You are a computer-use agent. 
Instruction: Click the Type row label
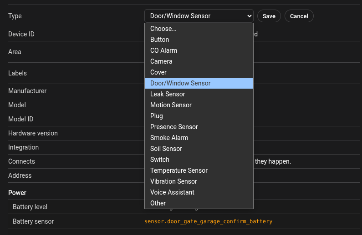coord(15,16)
